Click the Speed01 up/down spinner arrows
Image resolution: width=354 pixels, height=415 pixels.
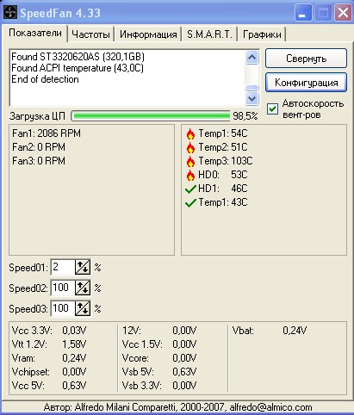(83, 267)
